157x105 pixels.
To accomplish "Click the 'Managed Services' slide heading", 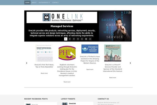I will 62,26.
